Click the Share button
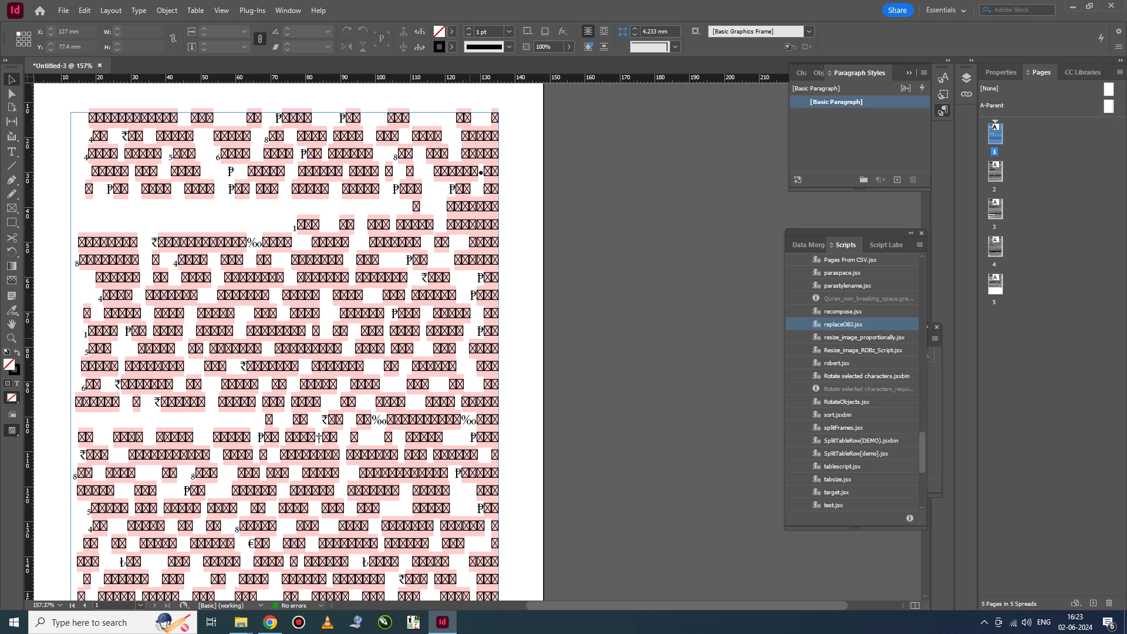Viewport: 1127px width, 634px height. (897, 10)
